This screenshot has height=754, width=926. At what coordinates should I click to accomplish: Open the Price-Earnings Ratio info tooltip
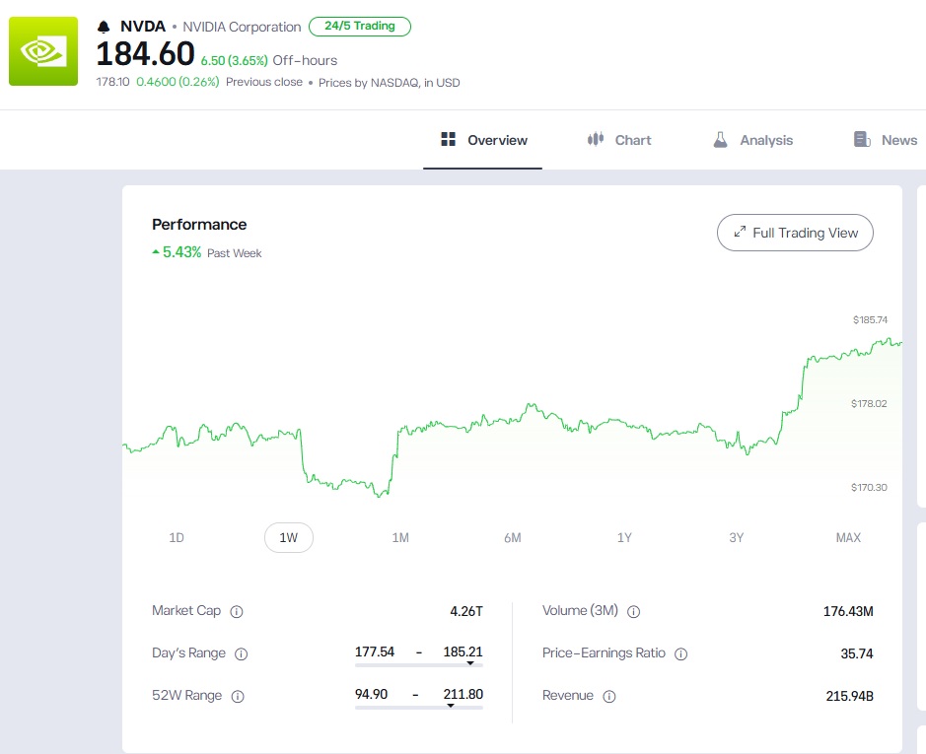[x=680, y=653]
